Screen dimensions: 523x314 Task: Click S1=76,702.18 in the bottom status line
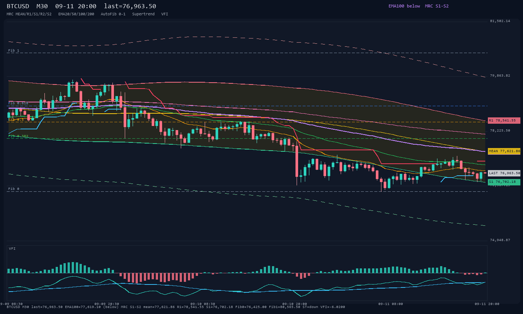tap(220, 307)
